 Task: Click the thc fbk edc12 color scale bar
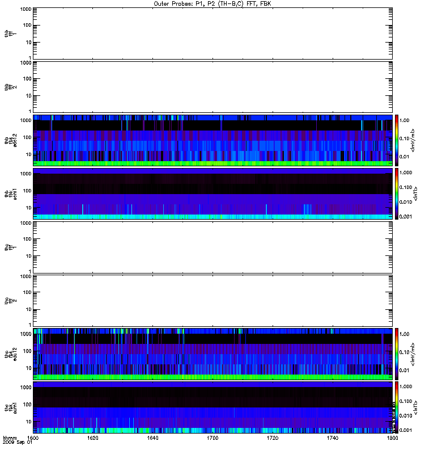(397, 354)
